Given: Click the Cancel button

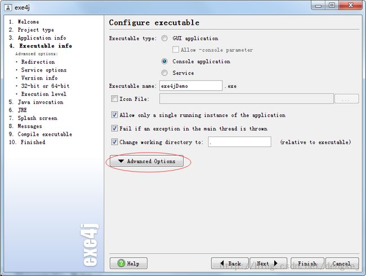Looking at the screenshot, I should (x=342, y=264).
